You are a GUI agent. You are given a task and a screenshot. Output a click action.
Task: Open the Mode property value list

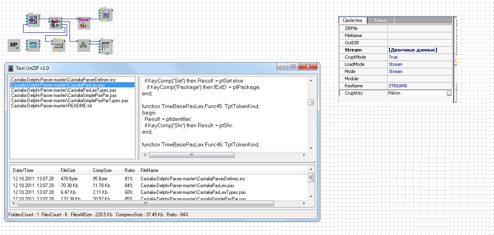pos(419,71)
